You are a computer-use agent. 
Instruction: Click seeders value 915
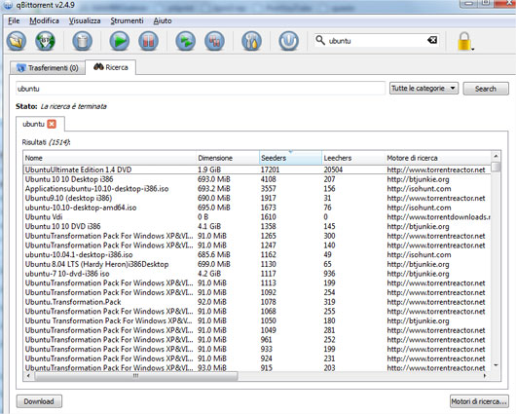[267, 368]
